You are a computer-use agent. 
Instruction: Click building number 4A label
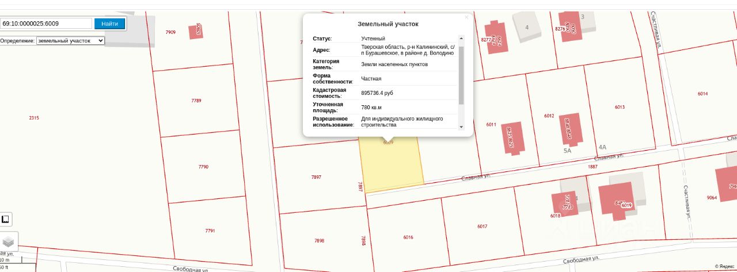[x=602, y=147]
